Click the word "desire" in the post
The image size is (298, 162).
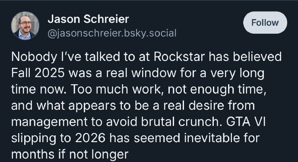point(206,105)
